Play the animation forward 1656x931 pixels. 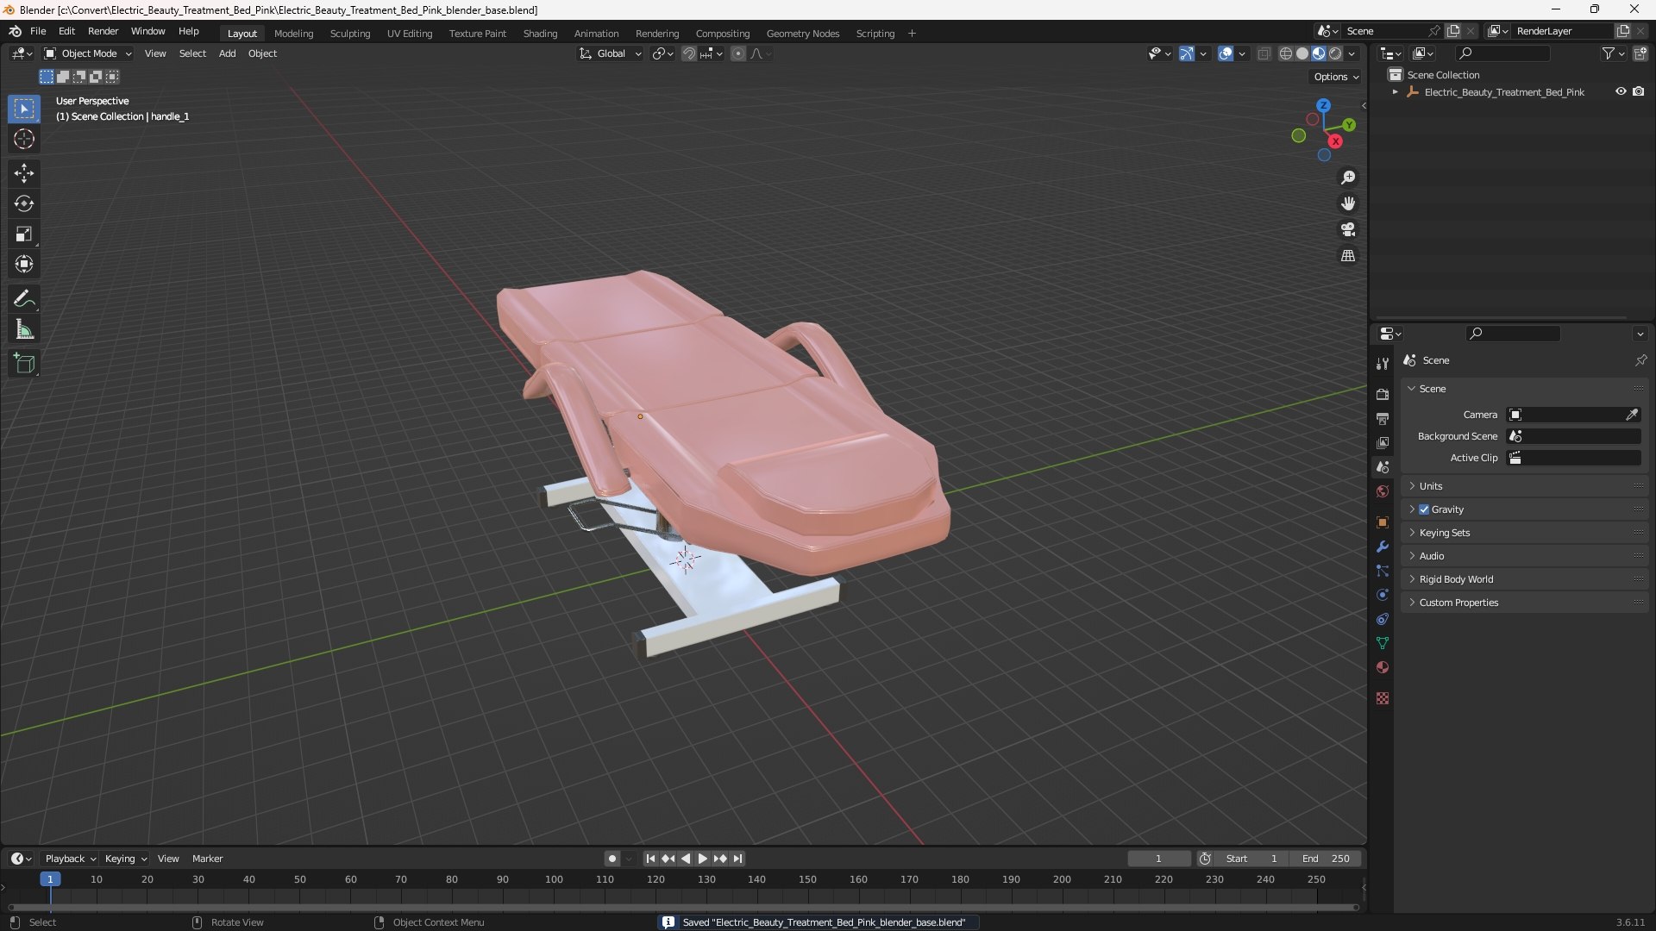702,859
